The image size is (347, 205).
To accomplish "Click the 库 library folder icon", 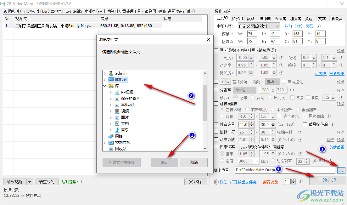I will pos(111,86).
